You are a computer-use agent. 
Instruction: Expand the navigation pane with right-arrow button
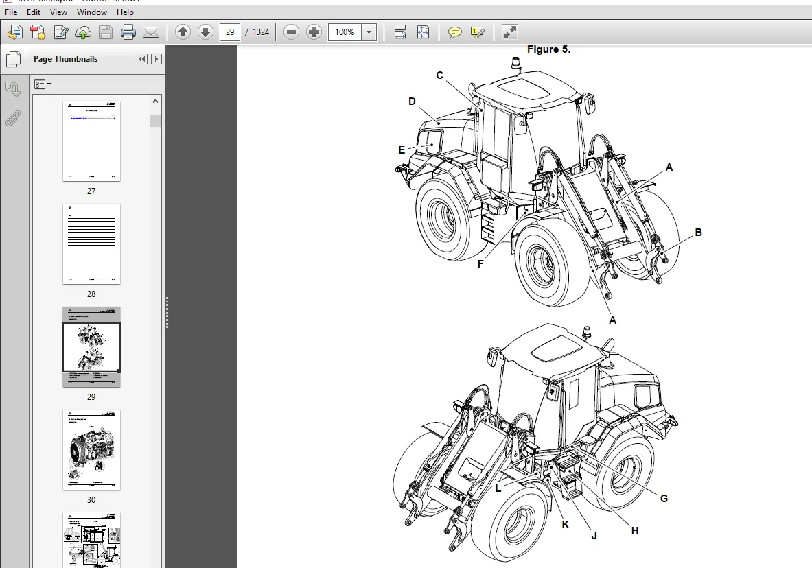[156, 59]
